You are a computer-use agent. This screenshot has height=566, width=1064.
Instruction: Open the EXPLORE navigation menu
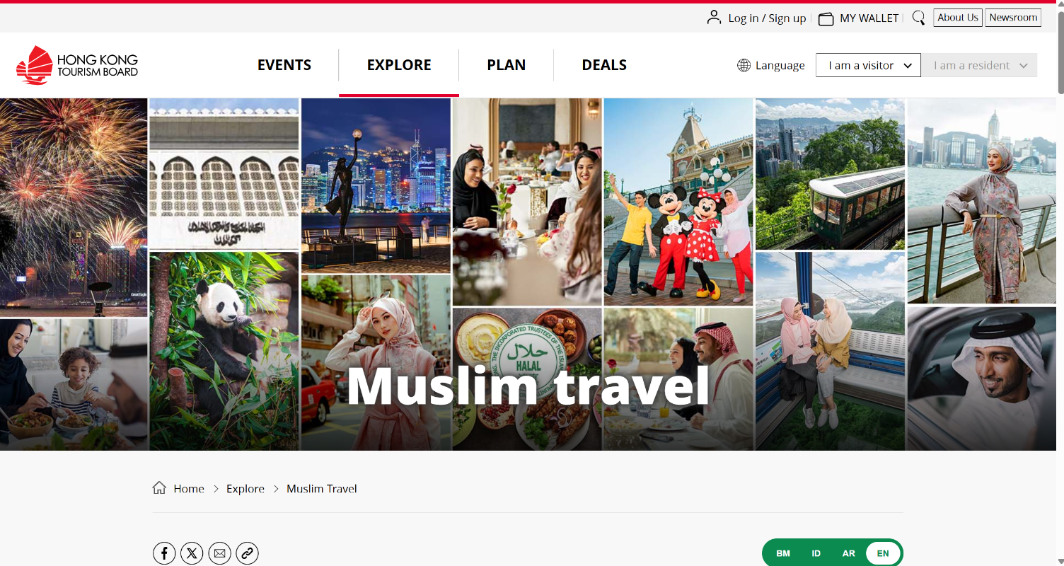click(399, 65)
